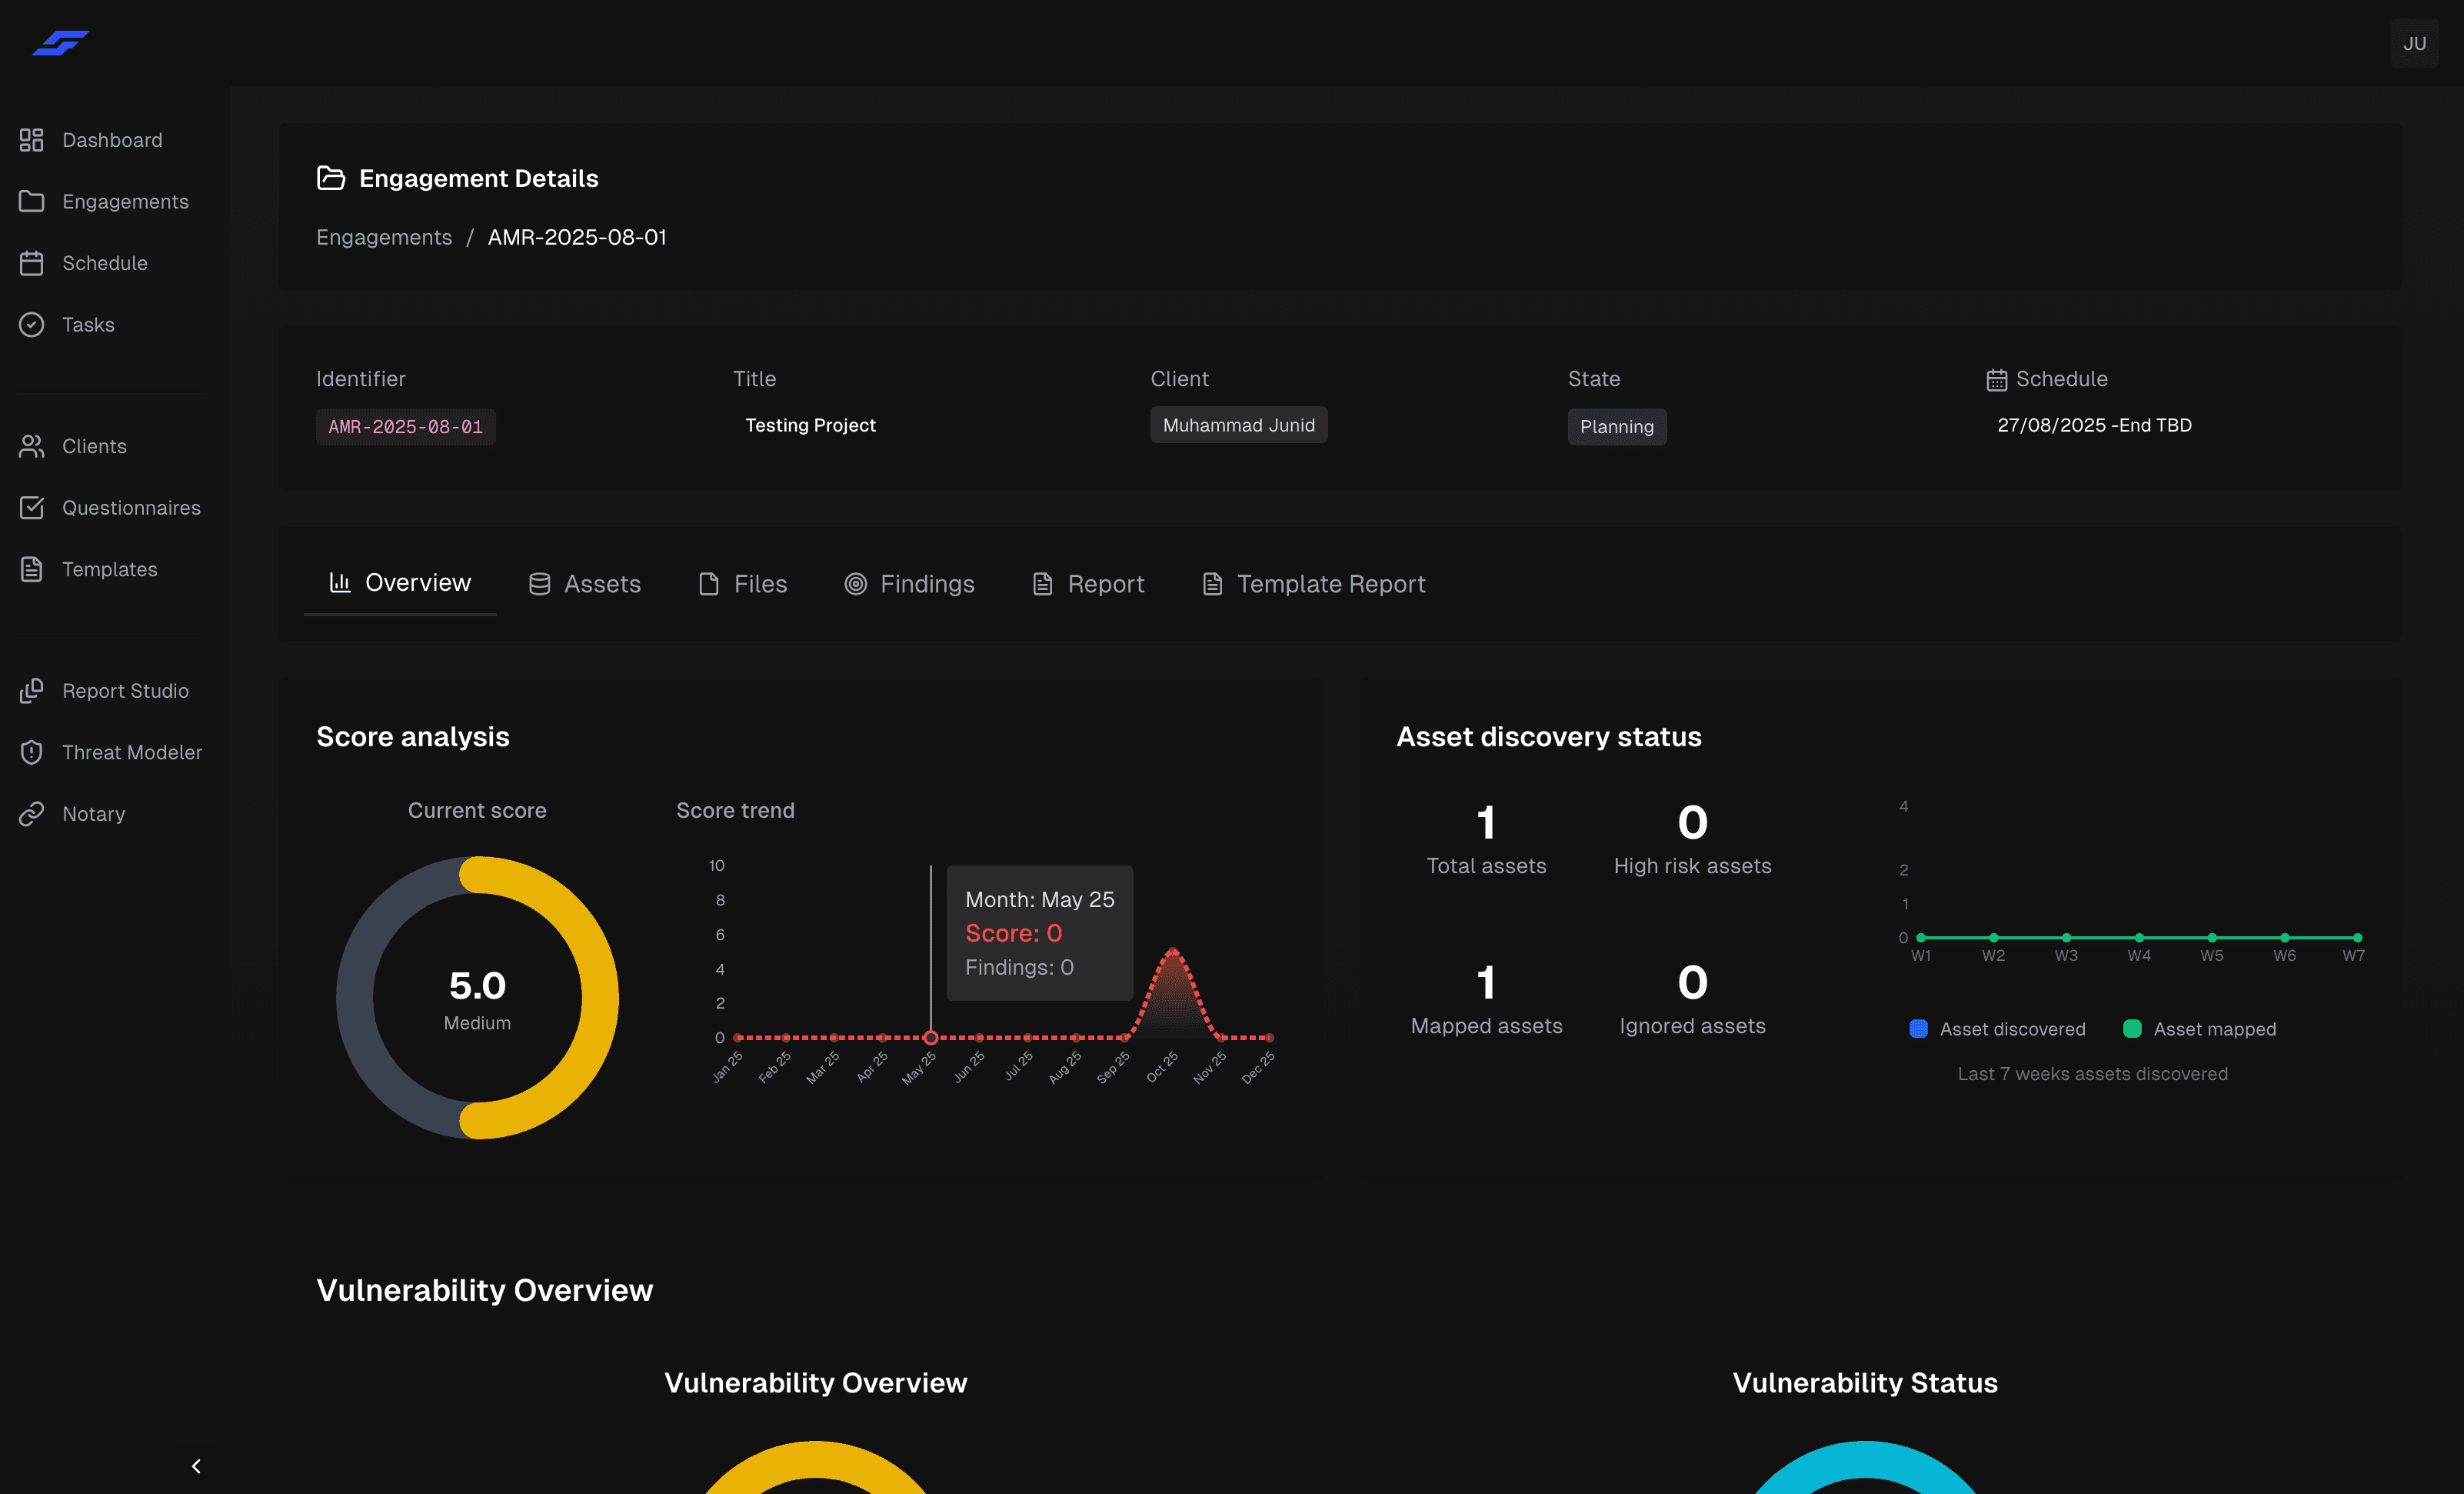Toggle the Asset mapped legend item

[x=2200, y=1028]
